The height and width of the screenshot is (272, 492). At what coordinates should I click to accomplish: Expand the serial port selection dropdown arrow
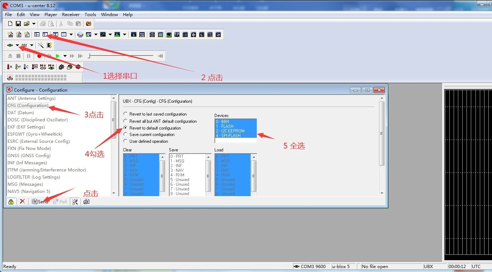[x=17, y=45]
